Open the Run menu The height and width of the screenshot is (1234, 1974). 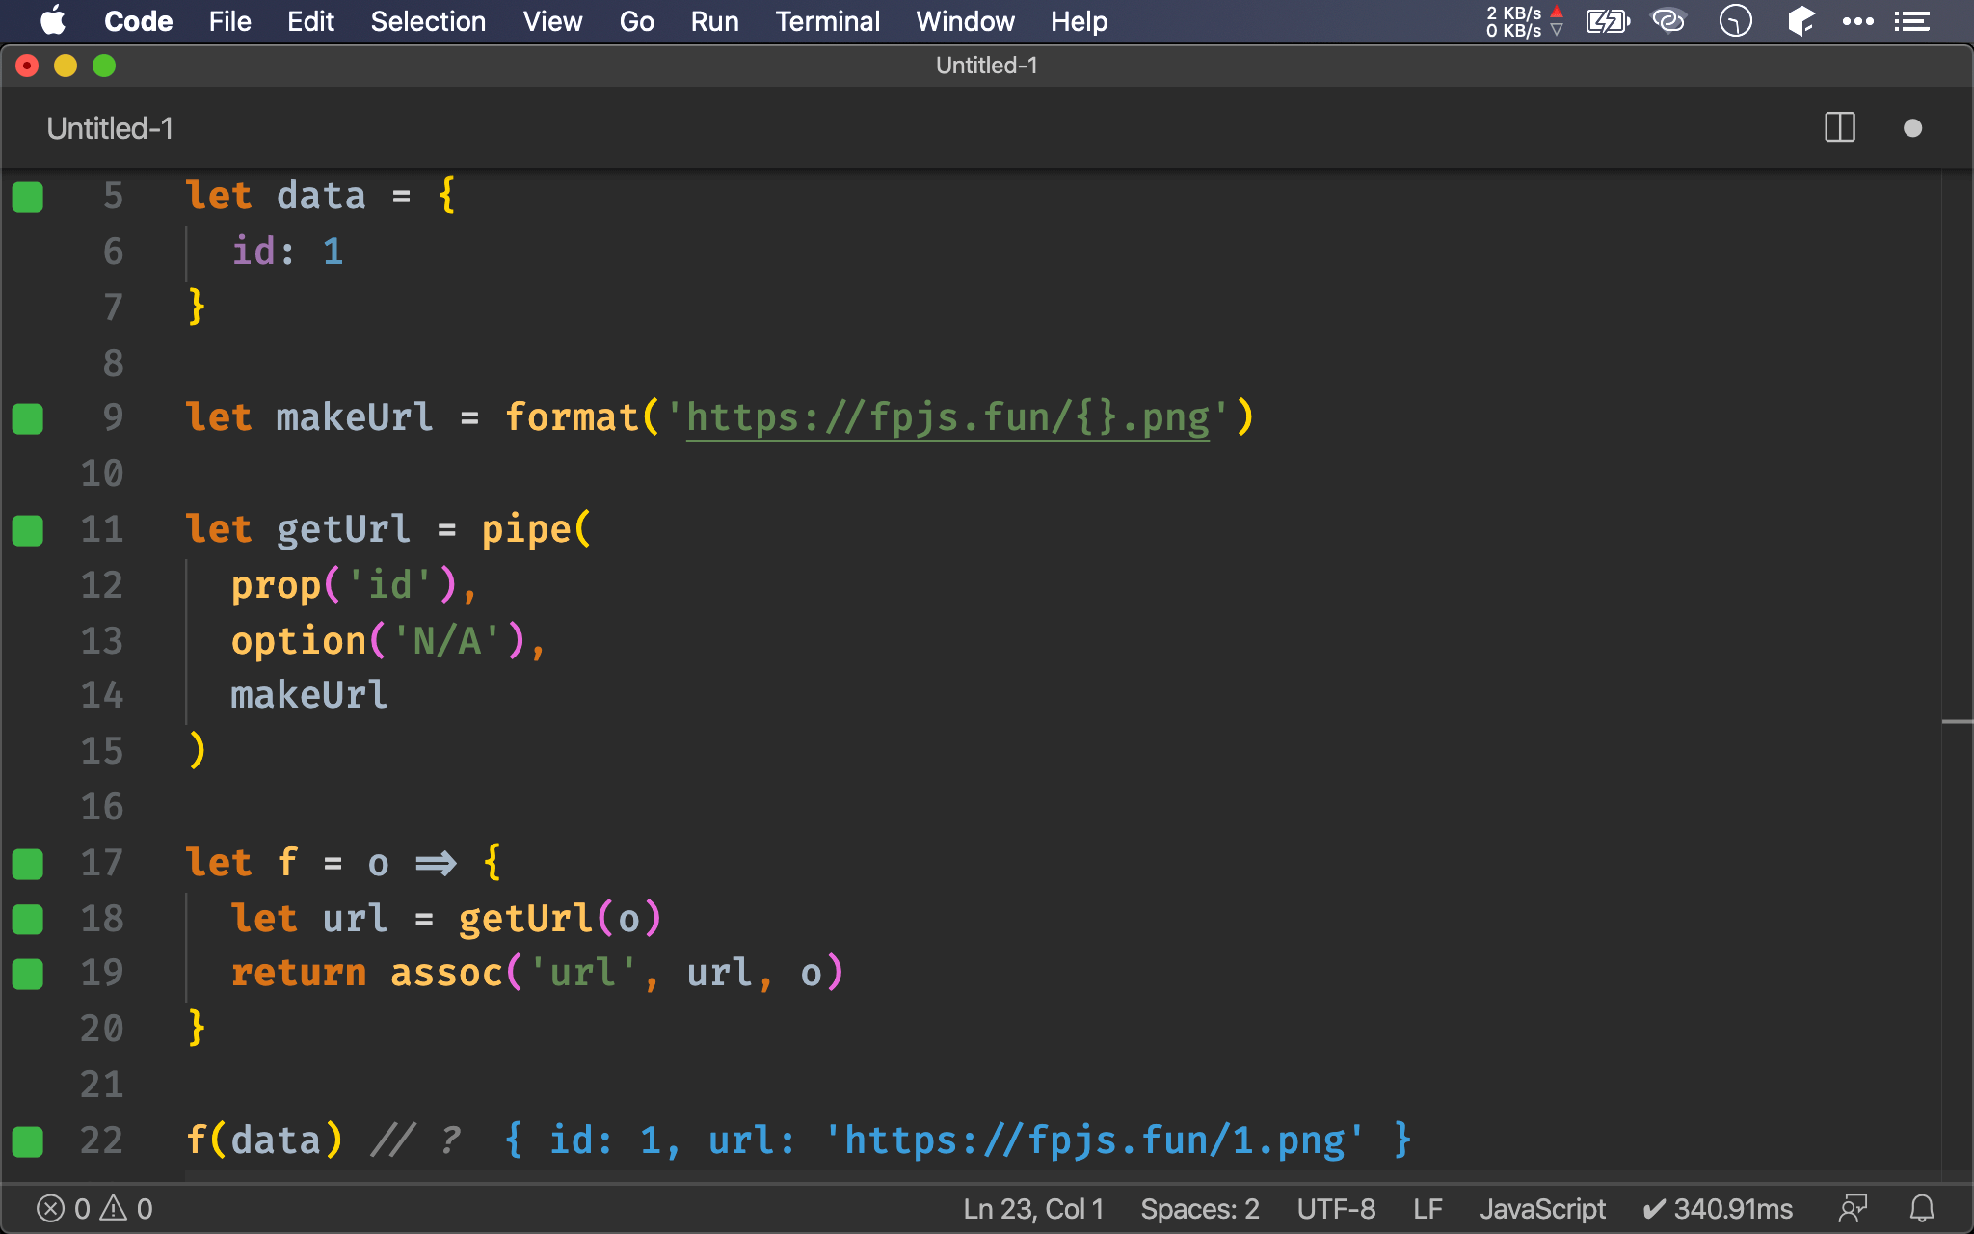(x=714, y=21)
